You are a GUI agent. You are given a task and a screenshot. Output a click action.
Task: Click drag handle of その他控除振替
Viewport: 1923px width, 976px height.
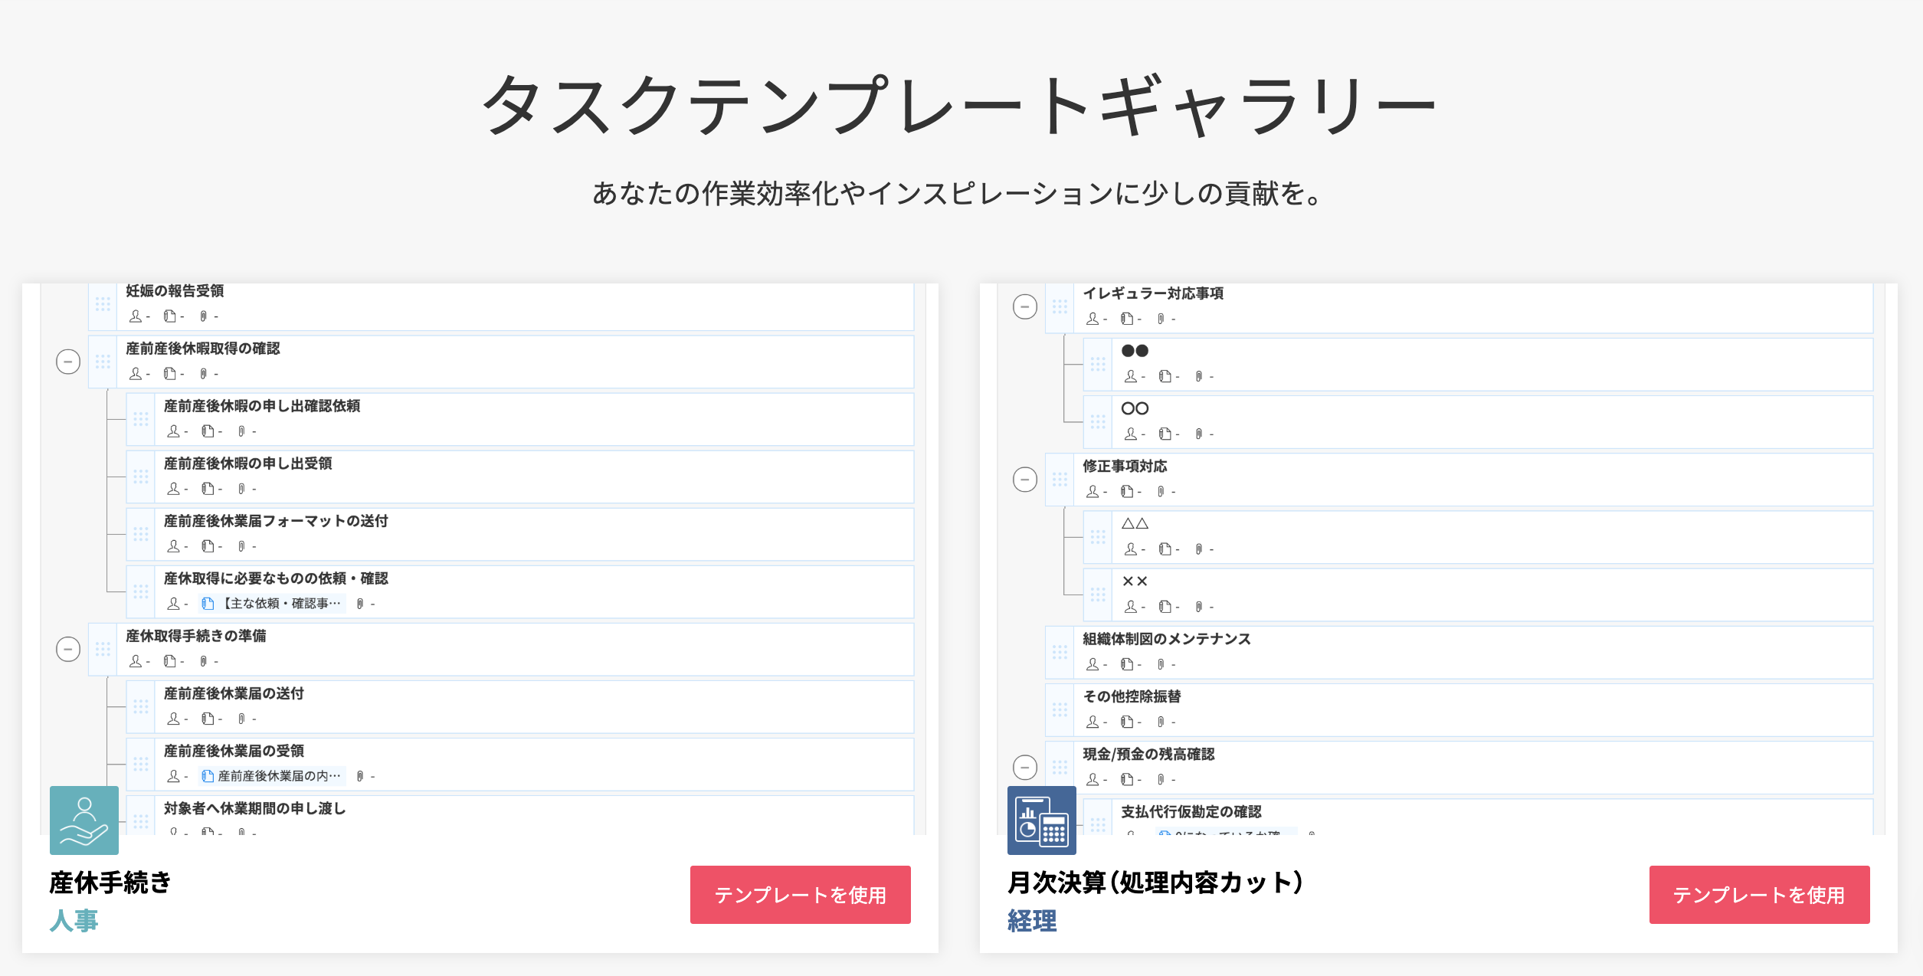click(x=1060, y=709)
